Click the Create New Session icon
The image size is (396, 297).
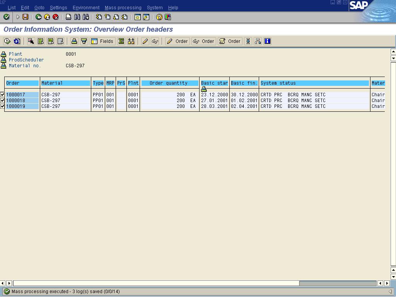[x=137, y=17]
